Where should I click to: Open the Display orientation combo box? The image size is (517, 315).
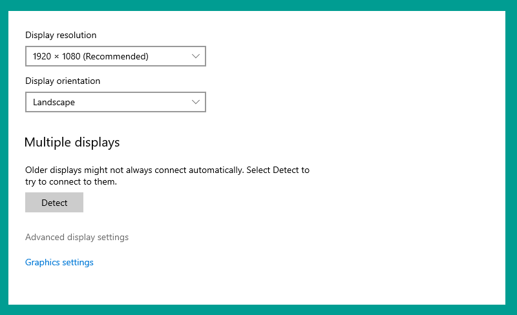pyautogui.click(x=116, y=102)
